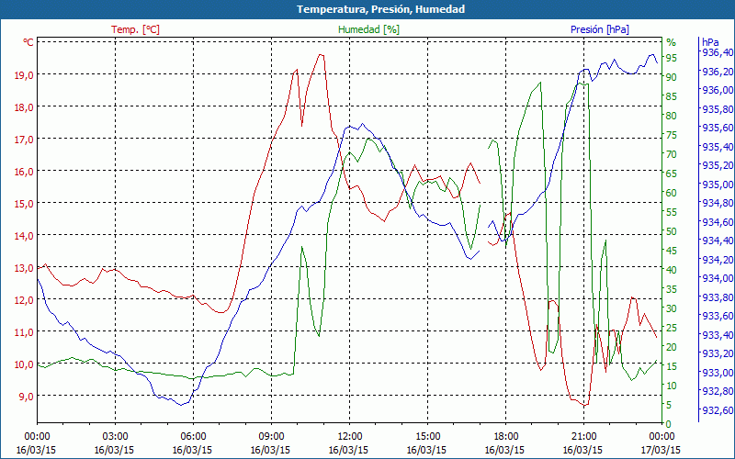The width and height of the screenshot is (735, 459).
Task: Click the 00:00 16/03/15 time axis label
Action: click(x=37, y=443)
